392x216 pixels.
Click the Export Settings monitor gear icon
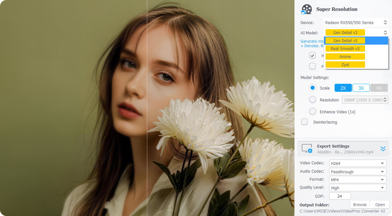click(x=307, y=149)
